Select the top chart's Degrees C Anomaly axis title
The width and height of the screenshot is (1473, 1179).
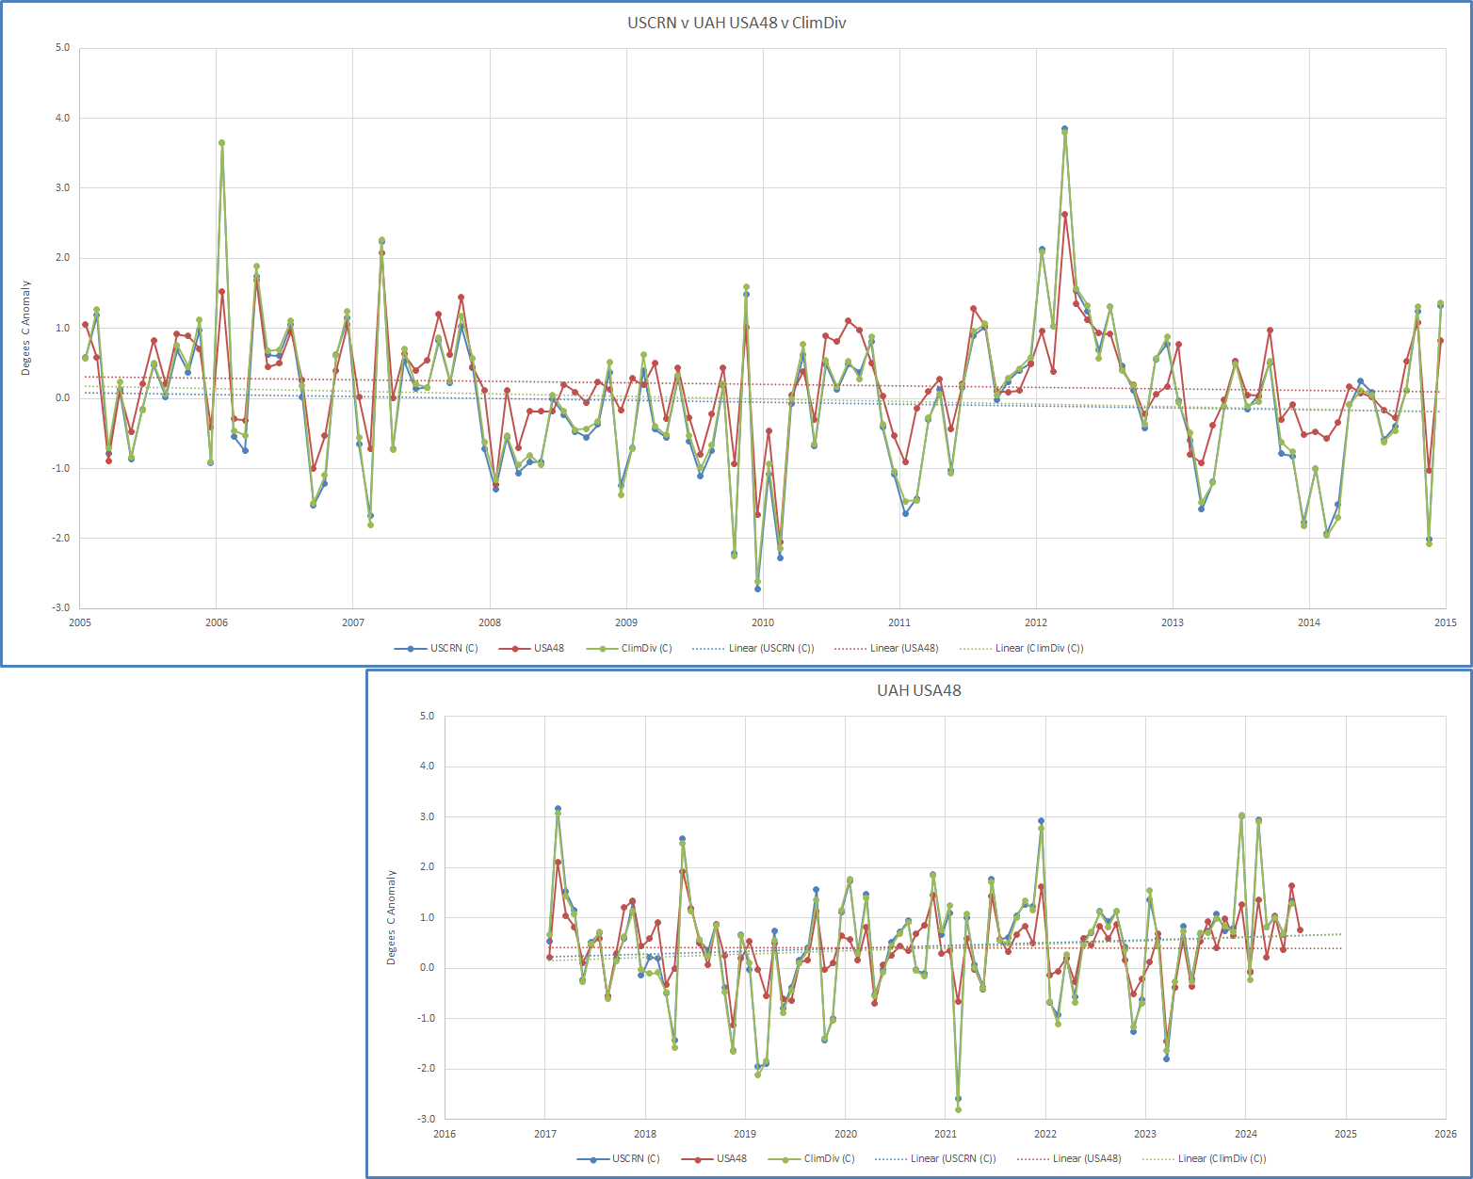click(x=26, y=328)
